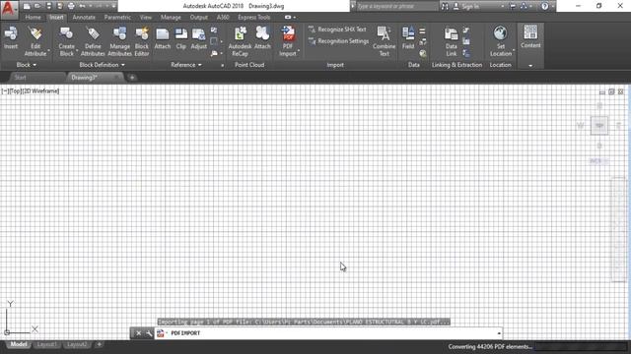Insert a Field from the Data panel
The width and height of the screenshot is (631, 354).
(408, 37)
